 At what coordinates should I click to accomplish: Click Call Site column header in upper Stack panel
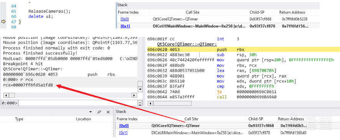(192, 12)
